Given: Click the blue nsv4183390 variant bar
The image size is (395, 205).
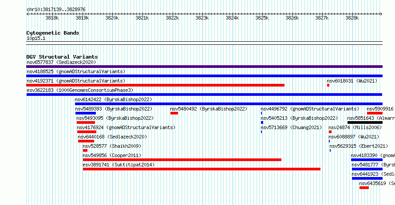Looking at the screenshot, I should tap(367, 160).
